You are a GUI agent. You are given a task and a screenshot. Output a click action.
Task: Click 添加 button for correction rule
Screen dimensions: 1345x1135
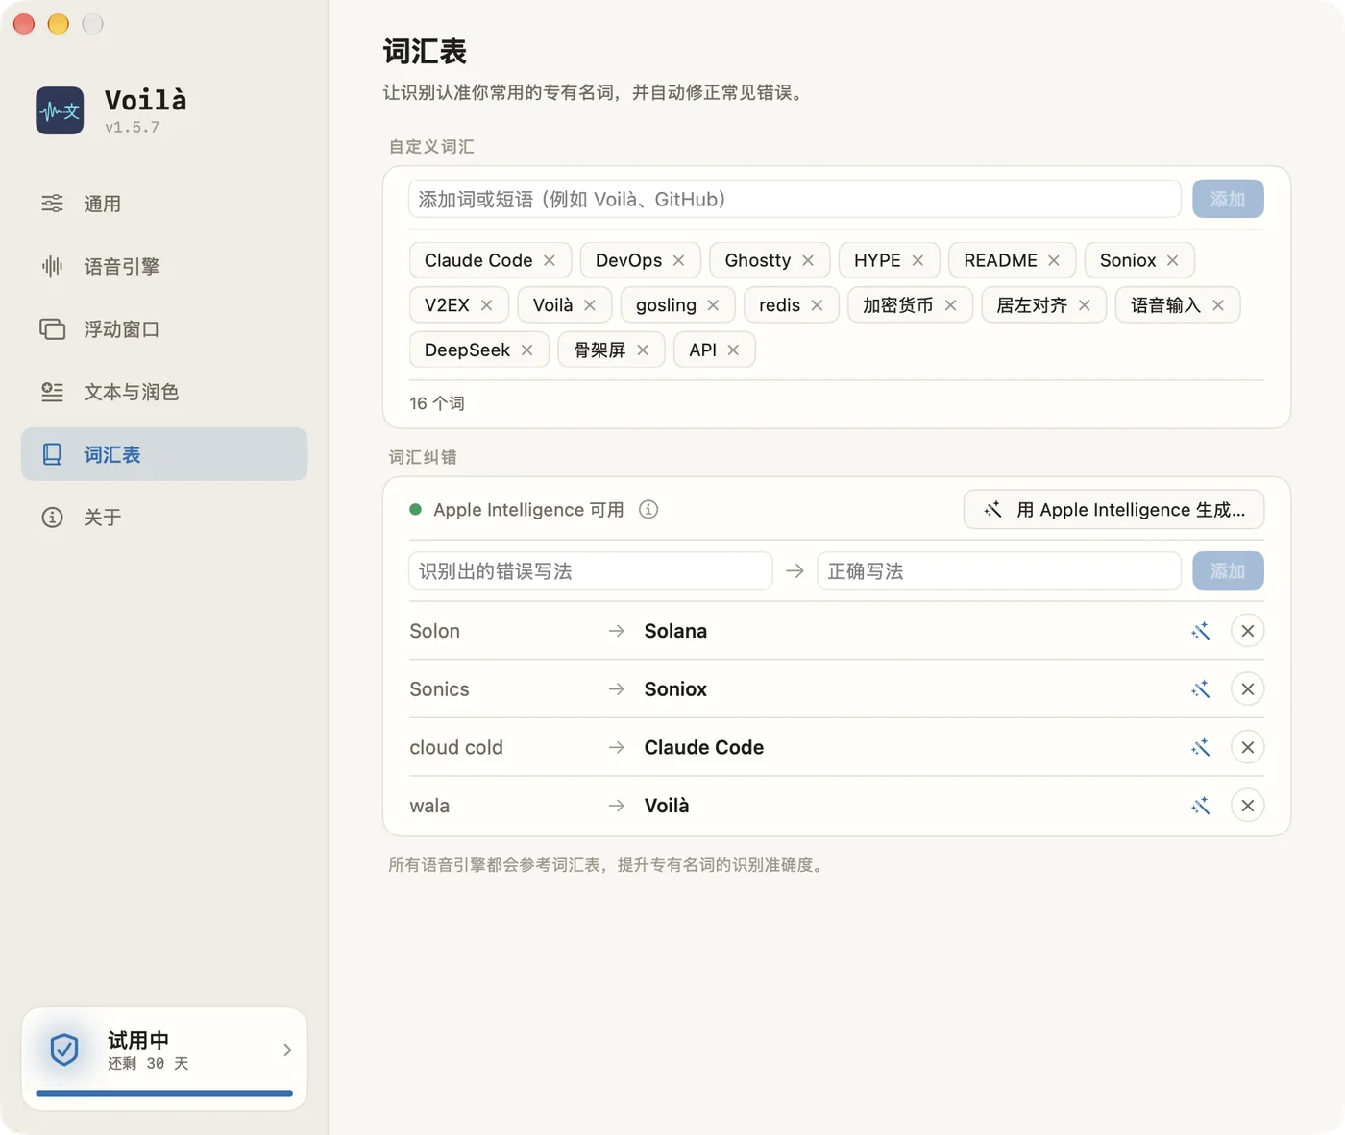coord(1228,571)
